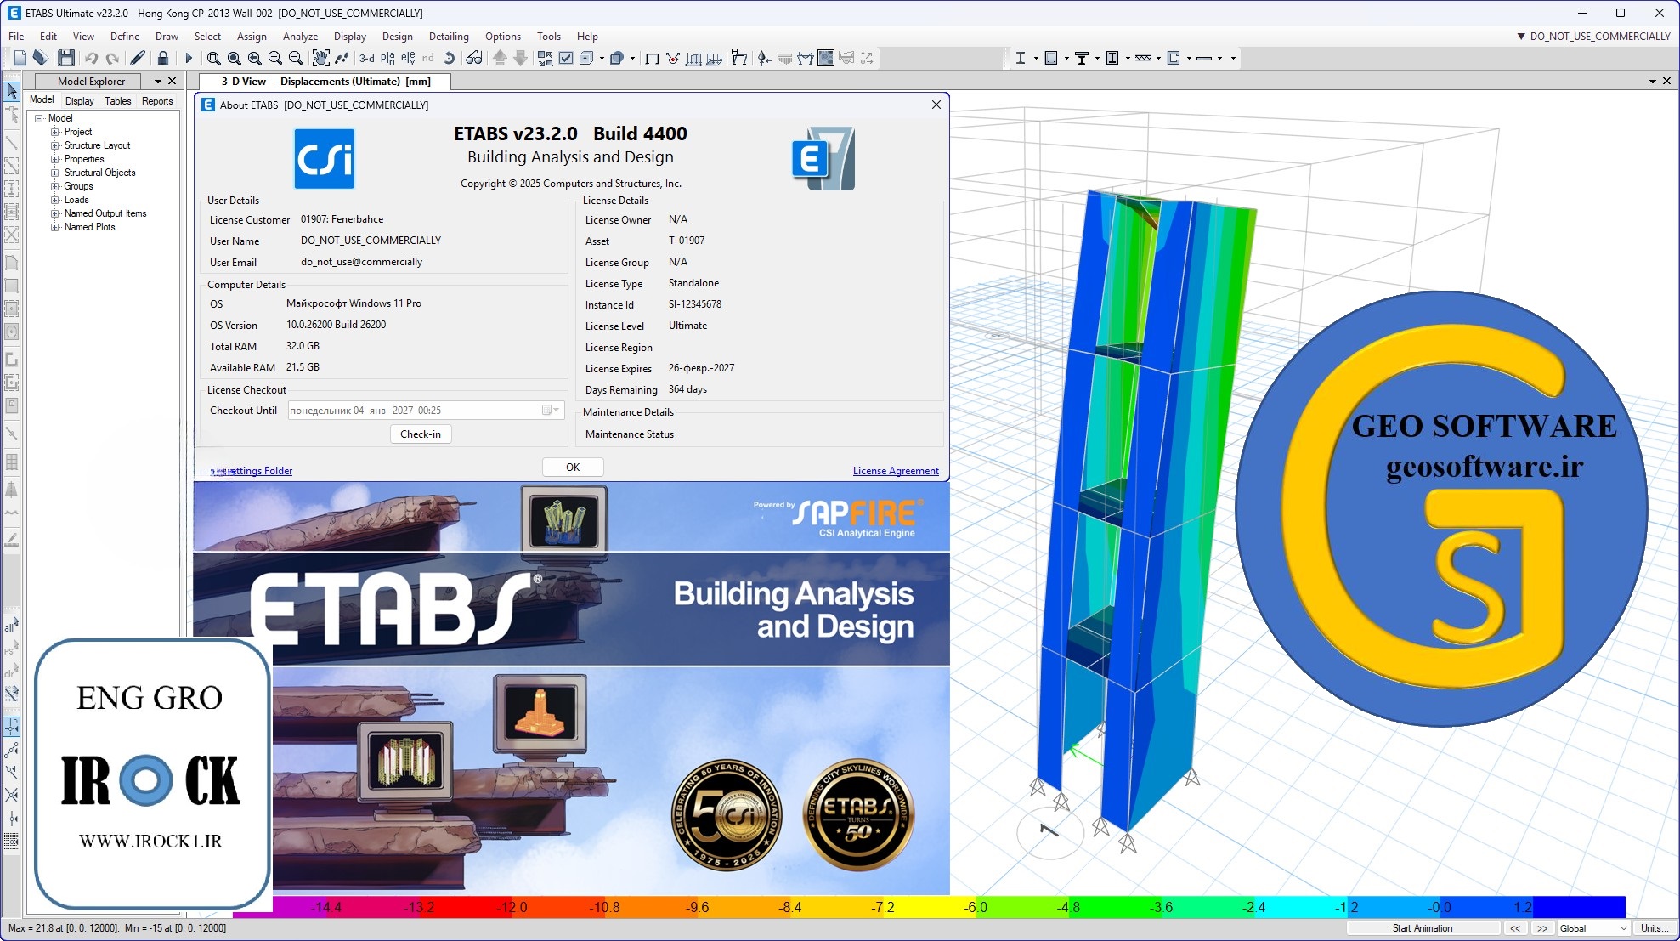
Task: Click the Start Animation button
Action: point(1422,928)
